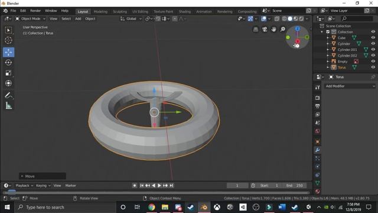Switch to the Modeling workspace tab
378x213 pixels.
[100, 12]
